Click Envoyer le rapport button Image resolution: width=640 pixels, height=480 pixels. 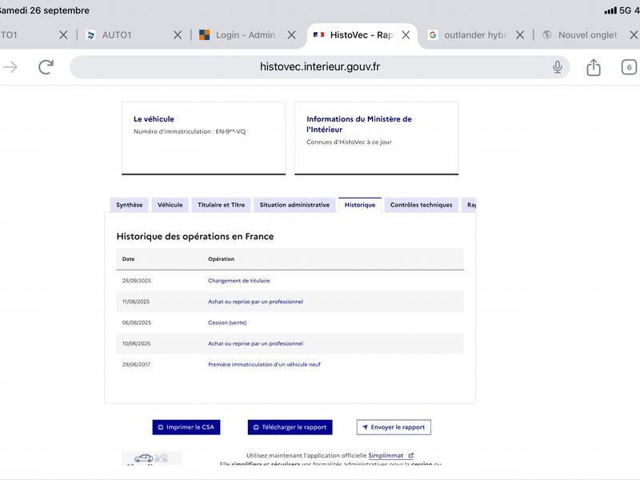pos(394,427)
